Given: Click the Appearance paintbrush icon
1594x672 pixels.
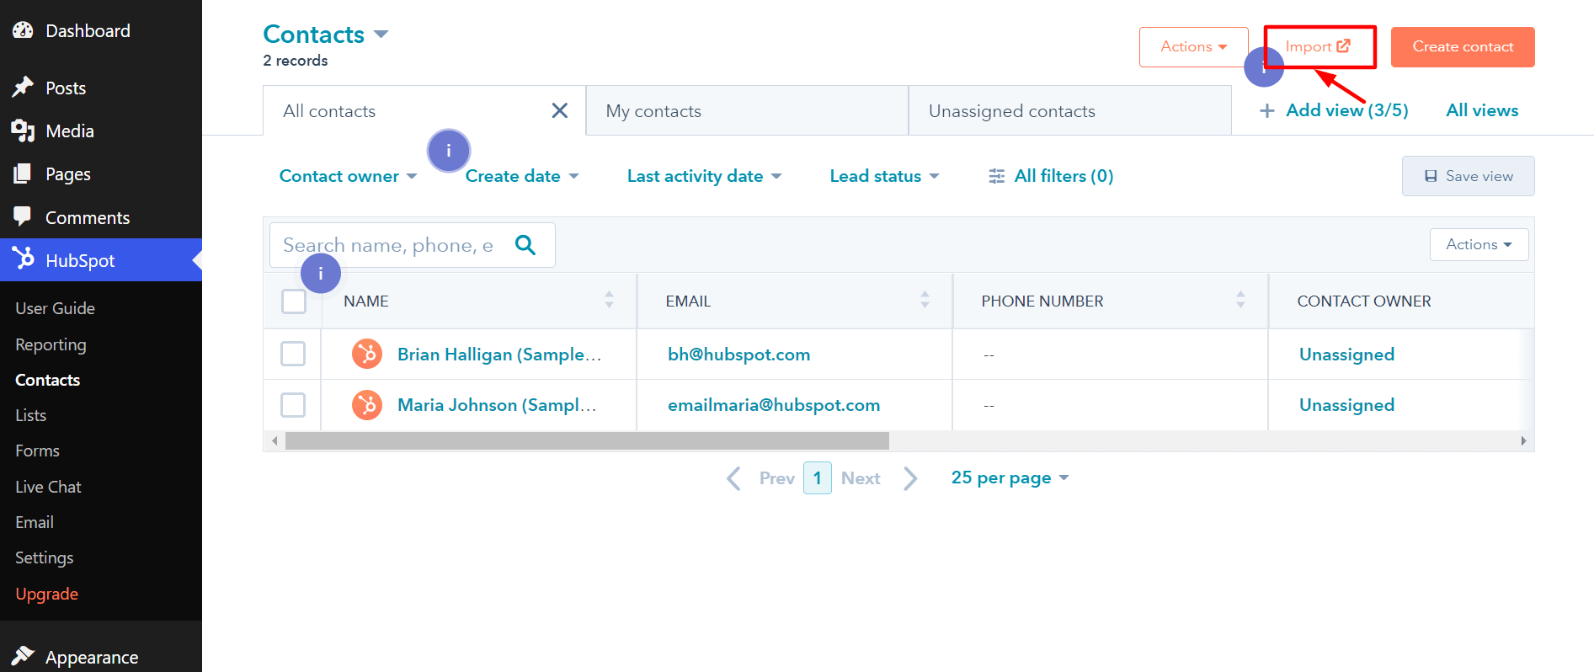Looking at the screenshot, I should [23, 656].
